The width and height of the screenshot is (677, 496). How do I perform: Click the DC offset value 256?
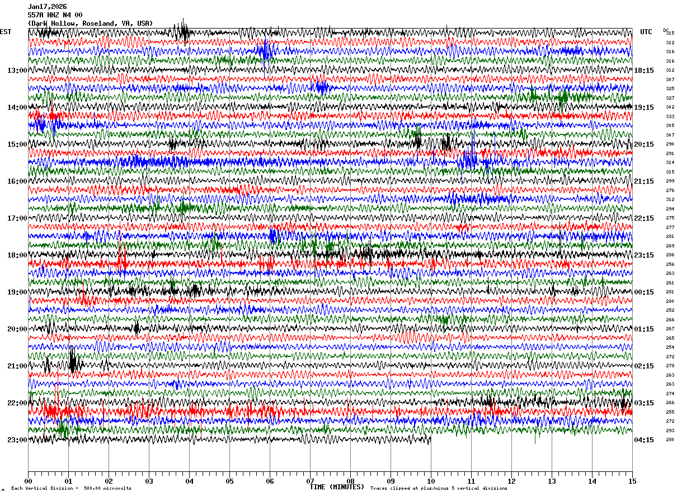(x=670, y=264)
